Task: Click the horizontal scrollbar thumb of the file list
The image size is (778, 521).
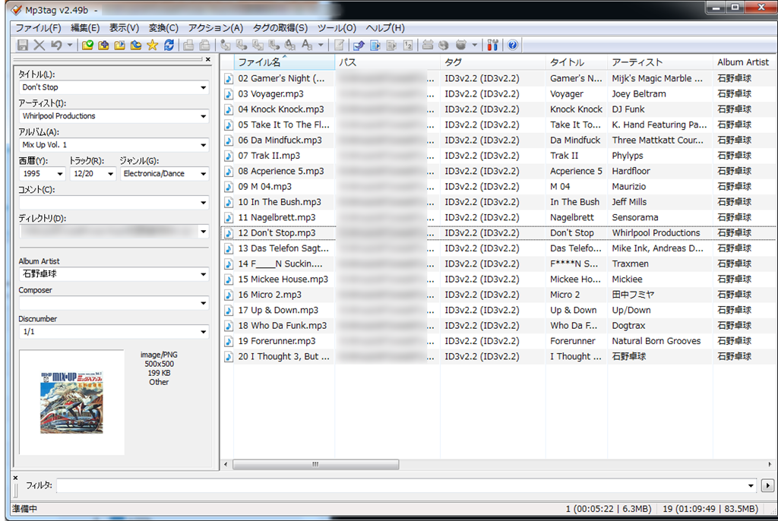Action: pos(315,465)
